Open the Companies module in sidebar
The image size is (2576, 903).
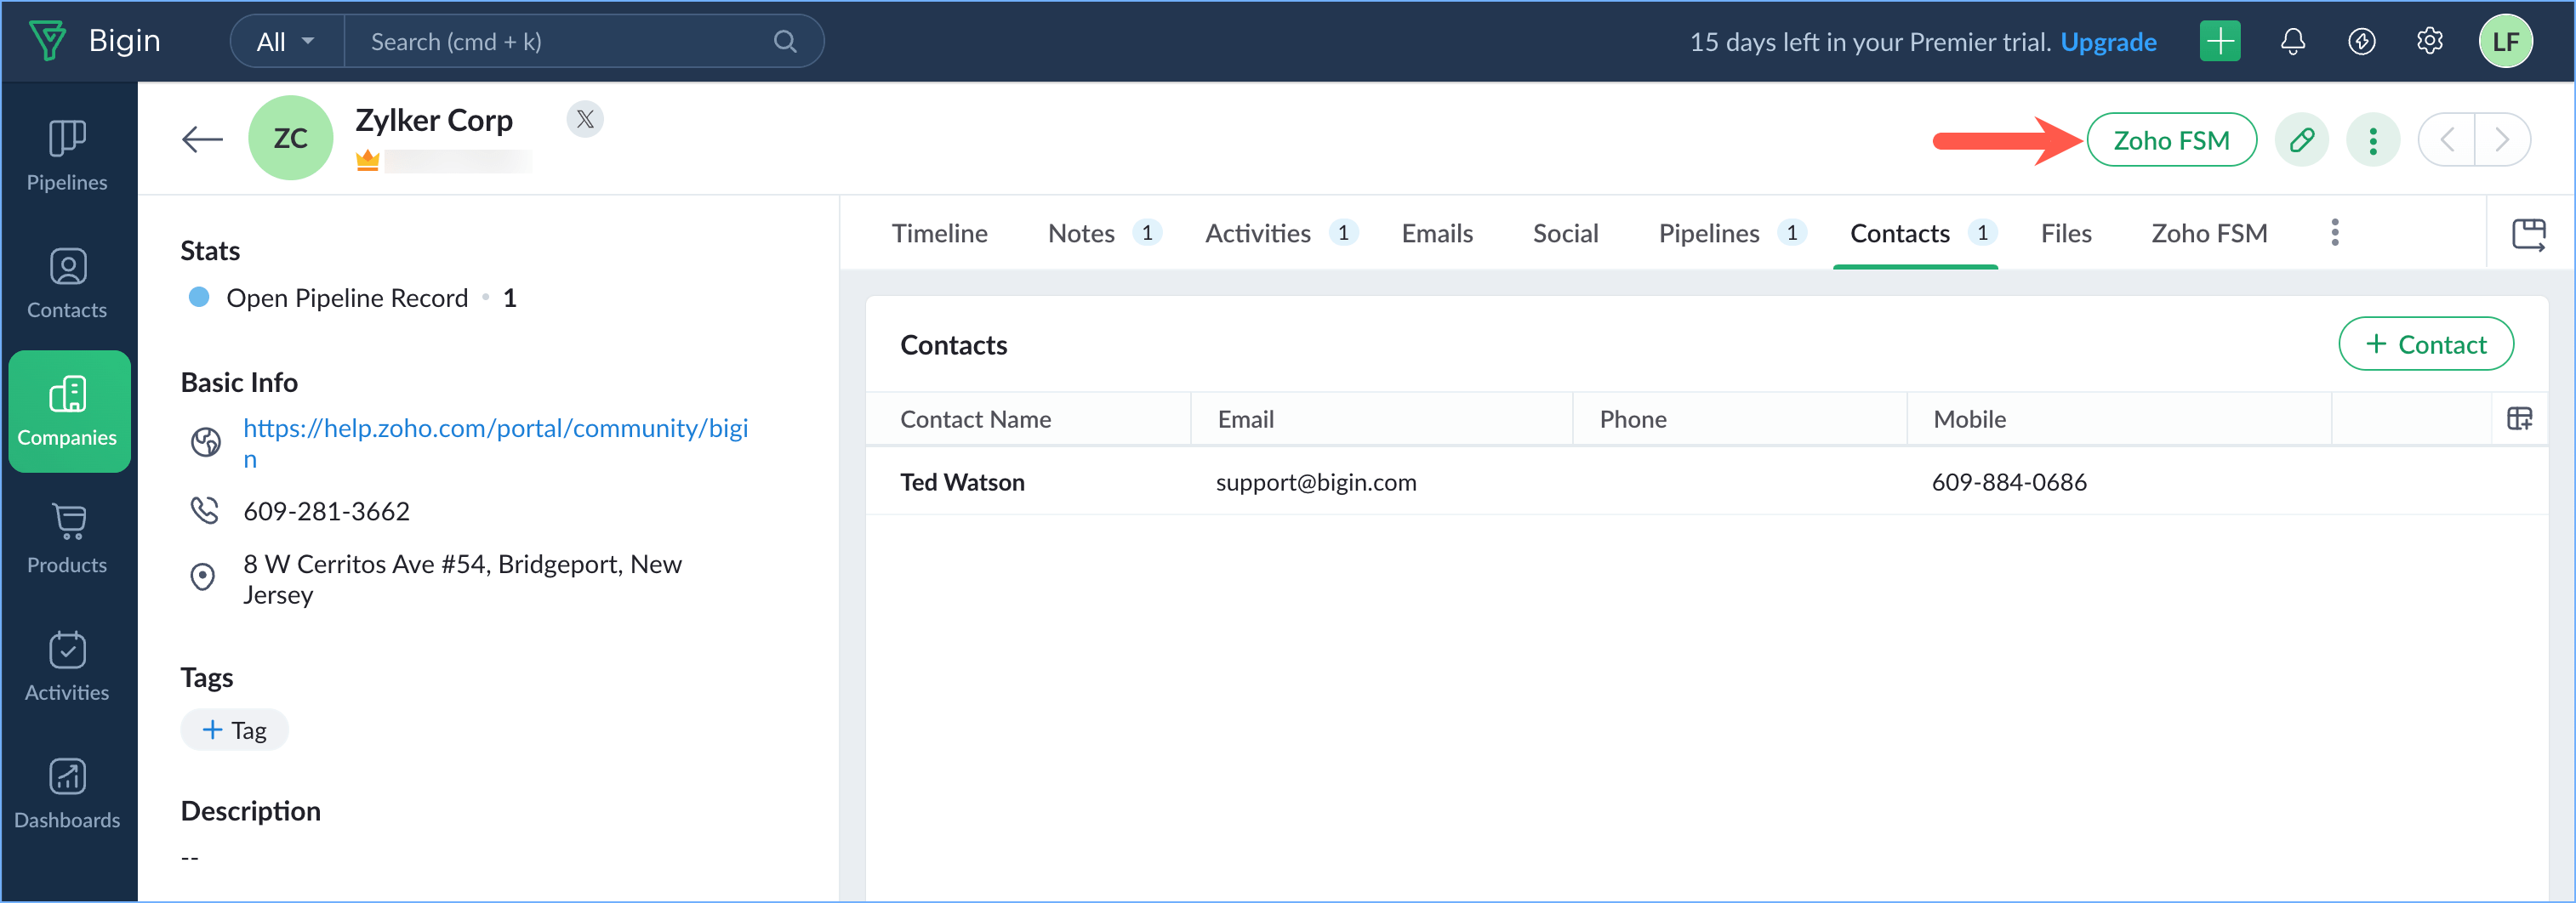pos(69,411)
